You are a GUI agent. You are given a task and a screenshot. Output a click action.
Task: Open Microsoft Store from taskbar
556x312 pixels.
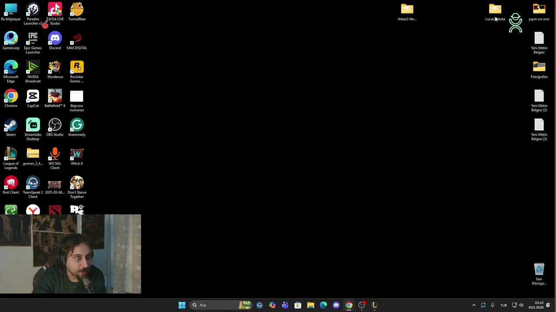point(298,305)
